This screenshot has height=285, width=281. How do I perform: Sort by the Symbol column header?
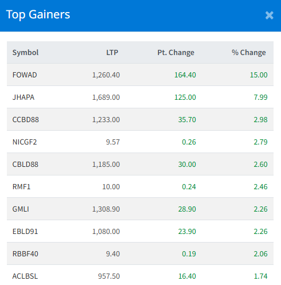click(x=25, y=53)
